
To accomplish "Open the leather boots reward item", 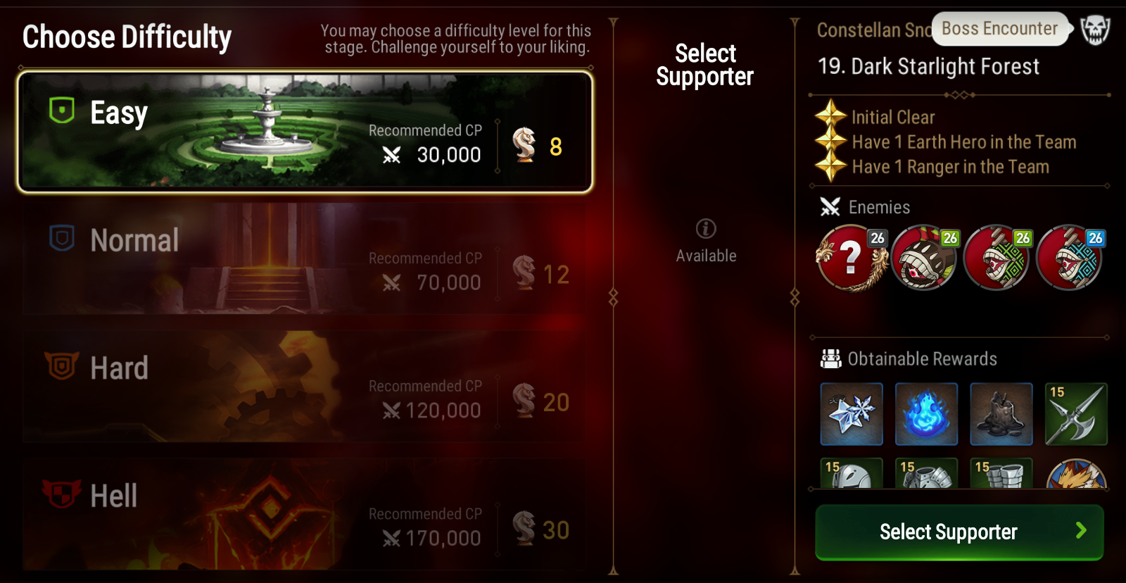I will (x=1001, y=414).
